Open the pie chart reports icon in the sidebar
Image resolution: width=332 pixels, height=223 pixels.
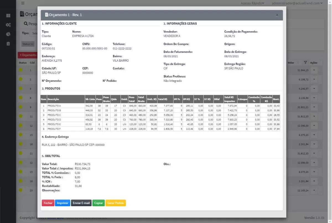(8, 34)
